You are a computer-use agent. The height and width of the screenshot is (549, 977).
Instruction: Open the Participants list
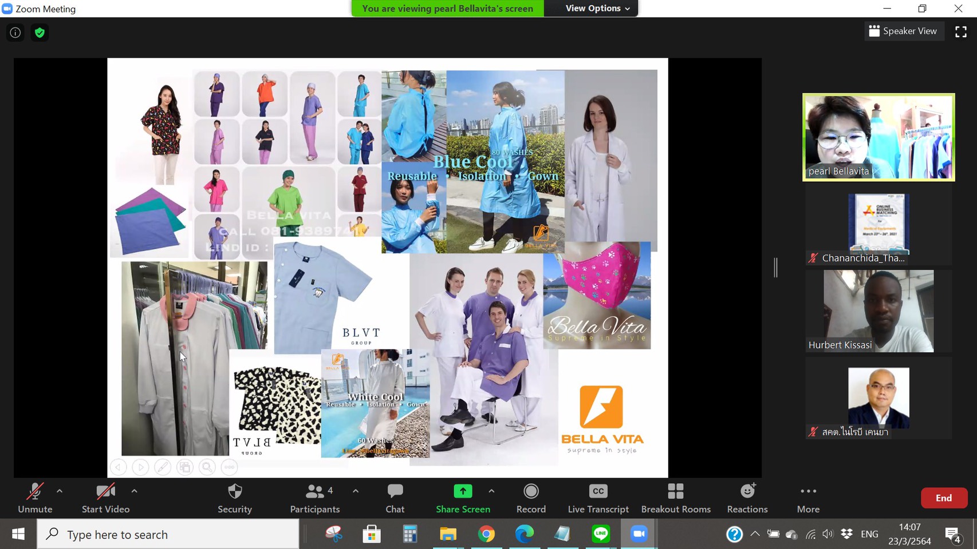(314, 498)
